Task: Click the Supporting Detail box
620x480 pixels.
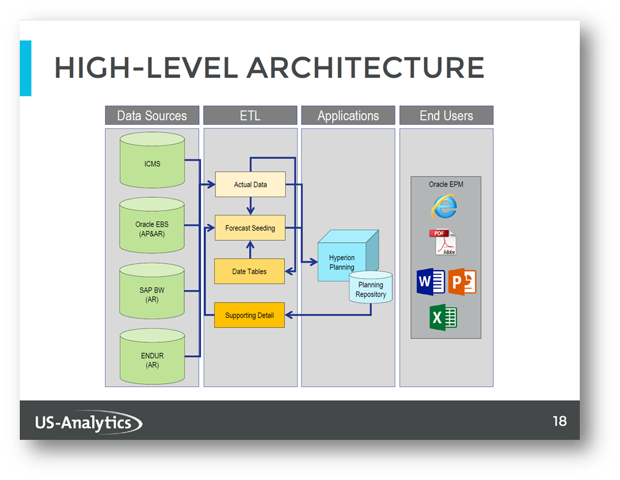Action: (249, 315)
